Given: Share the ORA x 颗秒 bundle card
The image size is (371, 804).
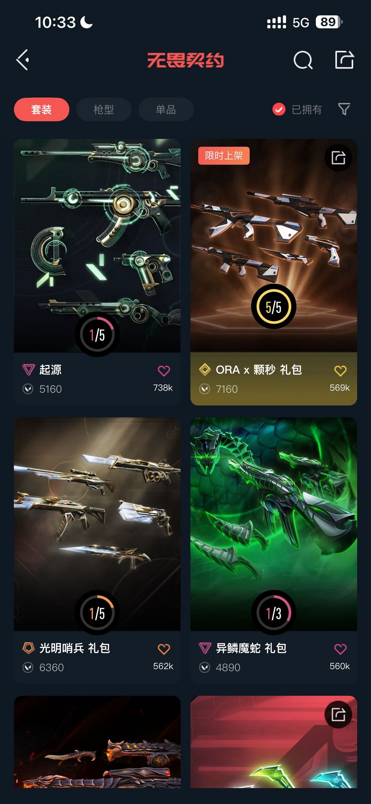Looking at the screenshot, I should coord(338,158).
